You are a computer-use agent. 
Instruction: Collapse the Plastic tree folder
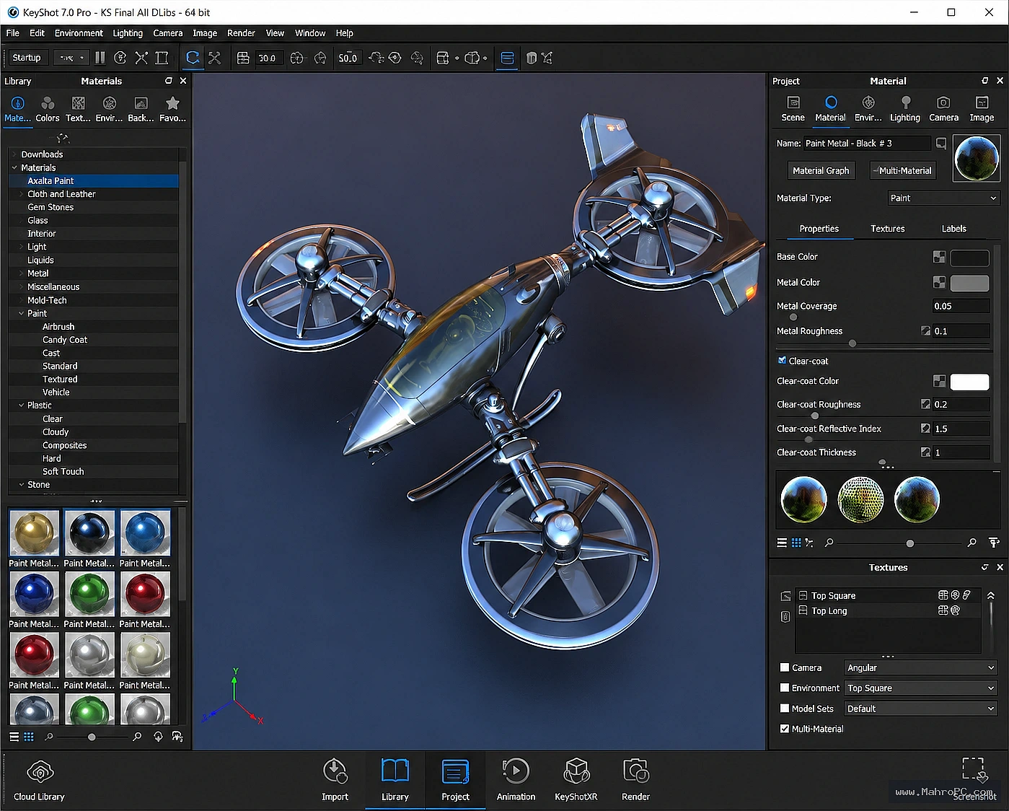[21, 405]
